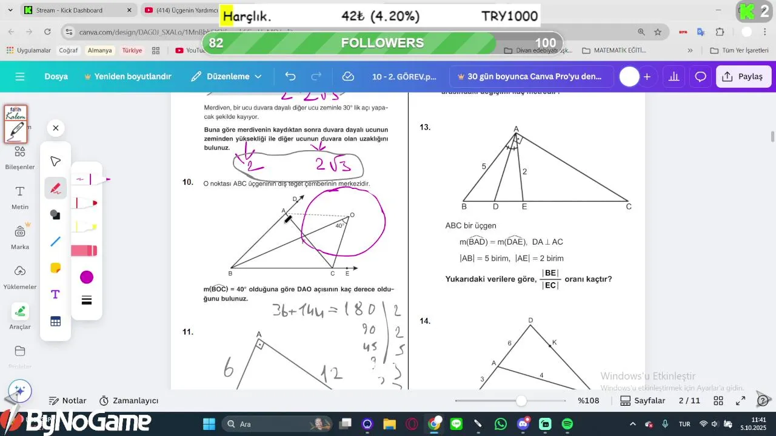Open the Marka panel

(x=20, y=238)
